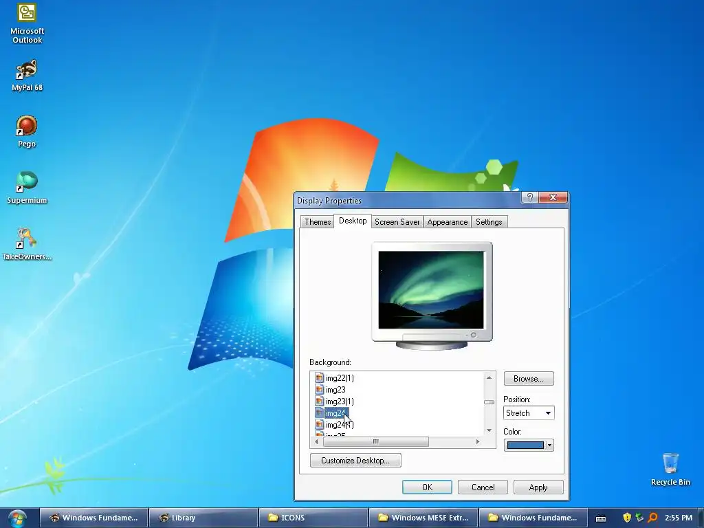Select the MyPal 68 desktop shortcut
Image resolution: width=704 pixels, height=528 pixels.
27,76
